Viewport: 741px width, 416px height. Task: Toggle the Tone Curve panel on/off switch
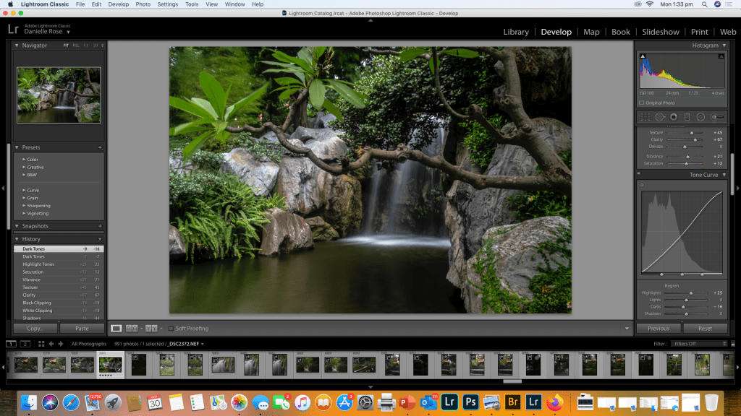pyautogui.click(x=639, y=175)
